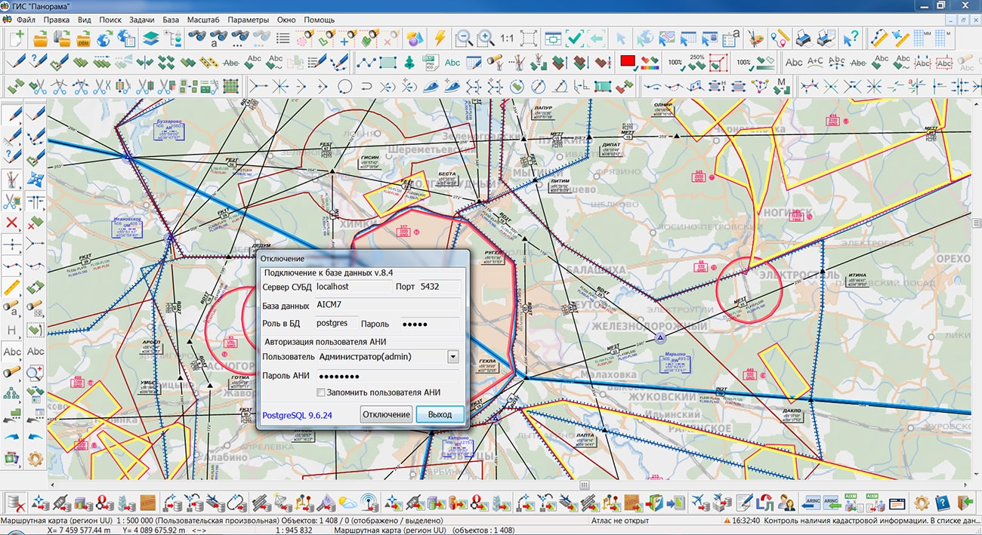Expand the Пользователь dropdown arrow
This screenshot has width=982, height=535.
[452, 356]
